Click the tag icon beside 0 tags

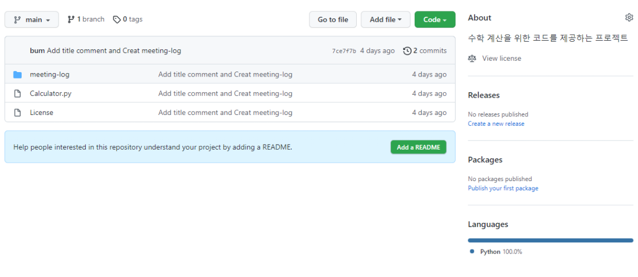(x=117, y=19)
